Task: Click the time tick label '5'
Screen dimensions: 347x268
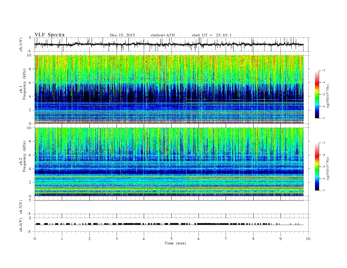Action: (171, 239)
